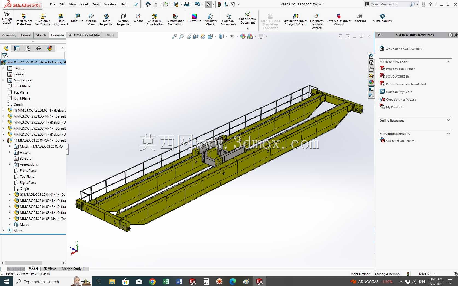Switch to the Sketch tab

pyautogui.click(x=41, y=35)
